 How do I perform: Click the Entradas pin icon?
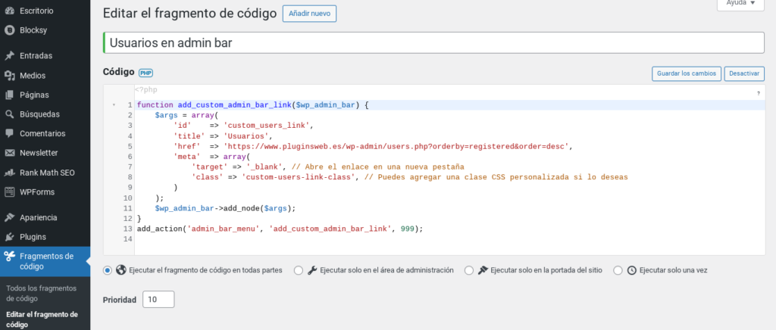point(9,56)
